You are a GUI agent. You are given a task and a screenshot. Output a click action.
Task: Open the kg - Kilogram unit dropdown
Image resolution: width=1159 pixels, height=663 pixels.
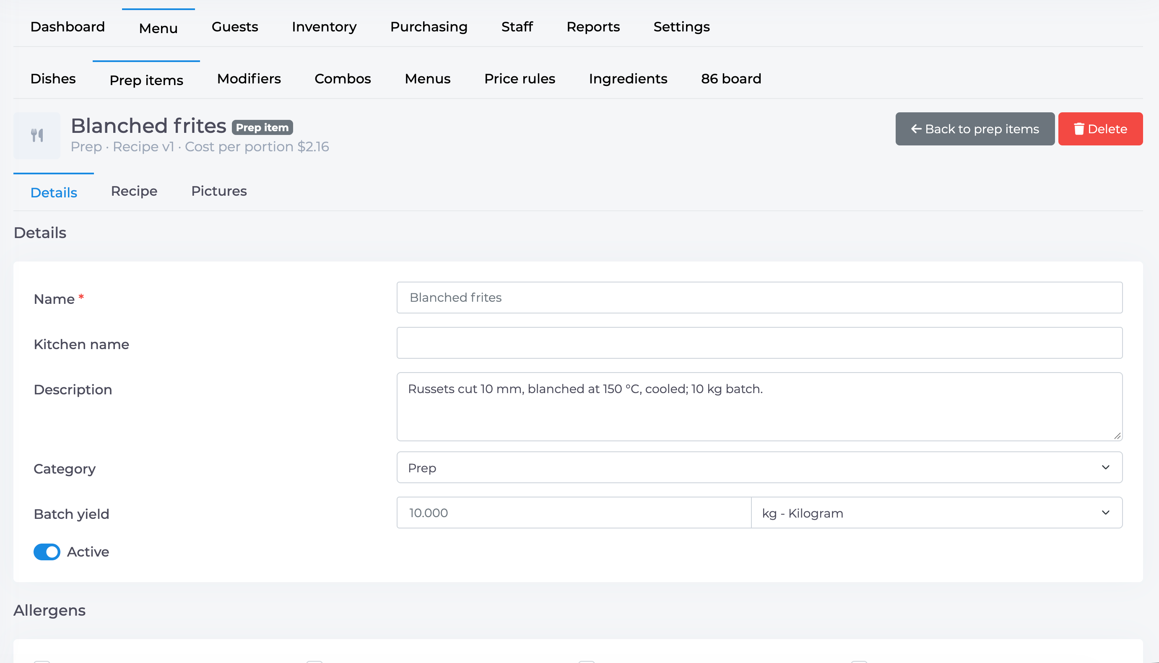tap(936, 513)
